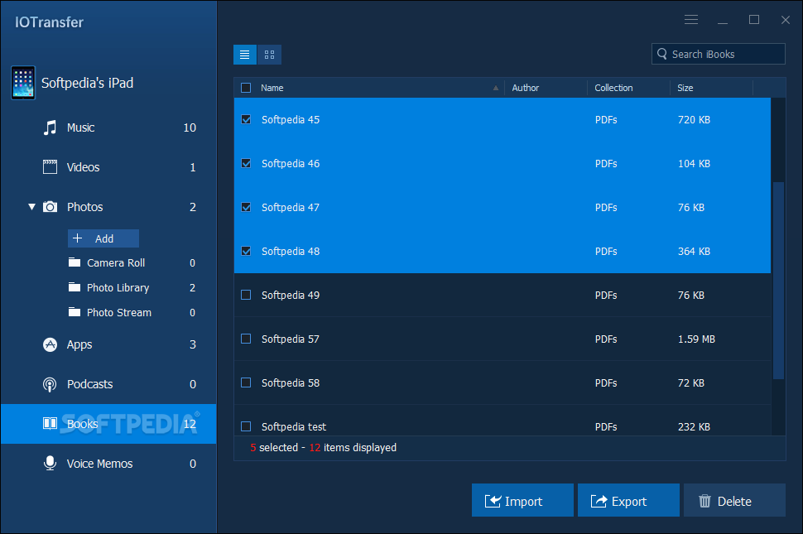Click the Music count 10

190,127
